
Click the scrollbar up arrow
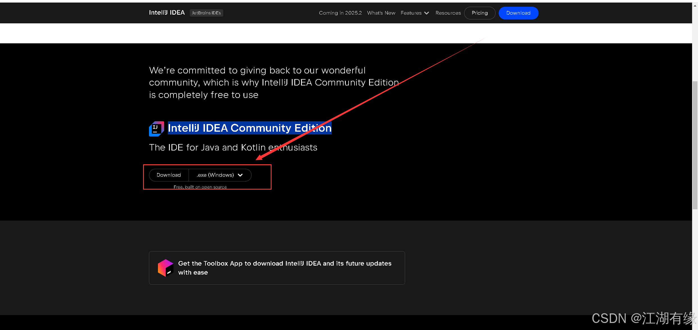[x=695, y=5]
